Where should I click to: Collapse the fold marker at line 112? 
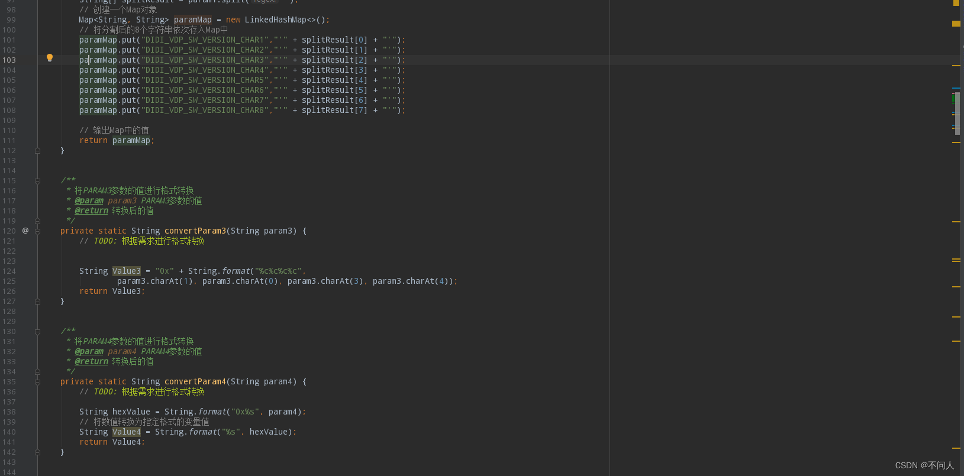37,151
